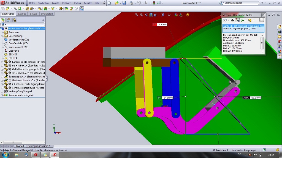Toggle the XYZ measurement display in Messen
This screenshot has height=170, width=282.
click(237, 20)
